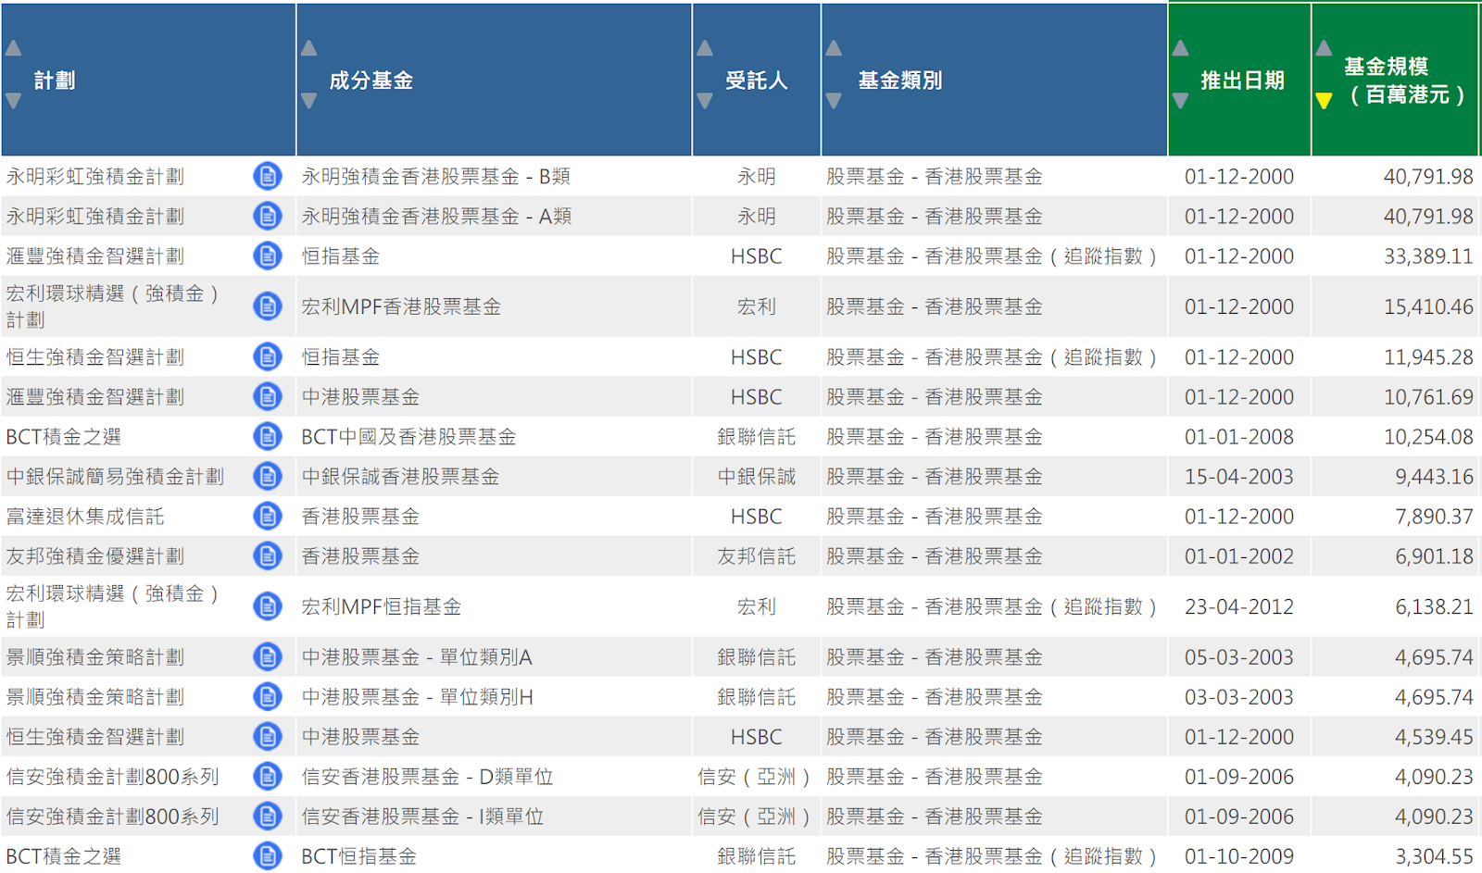Select fund 宏利MPF恒指基金
1482x873 pixels.
pyautogui.click(x=382, y=606)
